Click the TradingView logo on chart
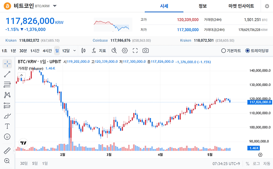The image size is (273, 169). click(x=23, y=143)
